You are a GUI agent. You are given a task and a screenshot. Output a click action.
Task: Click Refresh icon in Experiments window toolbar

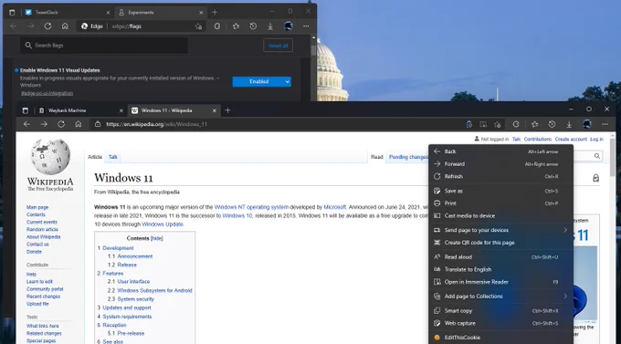pyautogui.click(x=47, y=26)
